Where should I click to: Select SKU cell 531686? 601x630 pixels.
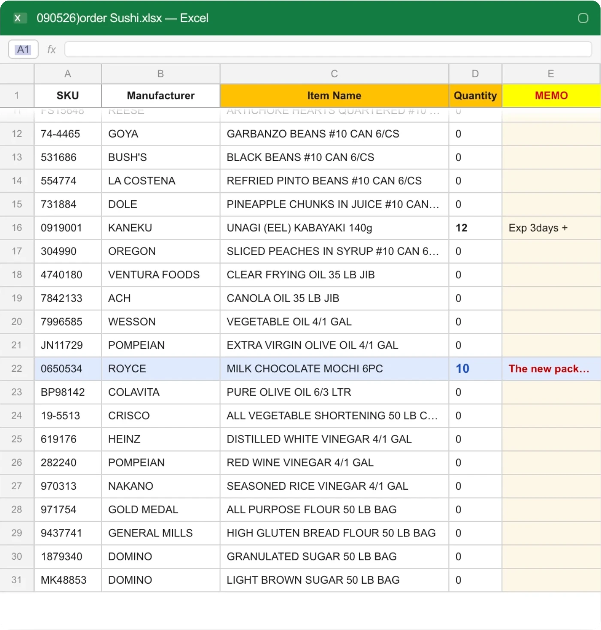coord(68,157)
